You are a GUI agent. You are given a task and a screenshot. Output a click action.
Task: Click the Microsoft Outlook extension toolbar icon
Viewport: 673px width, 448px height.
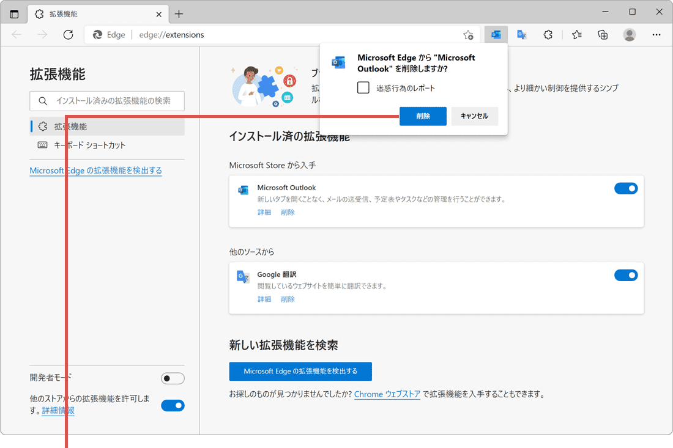[496, 35]
